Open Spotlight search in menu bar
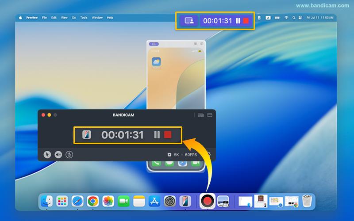Image resolution: width=354 pixels, height=221 pixels. (294, 18)
